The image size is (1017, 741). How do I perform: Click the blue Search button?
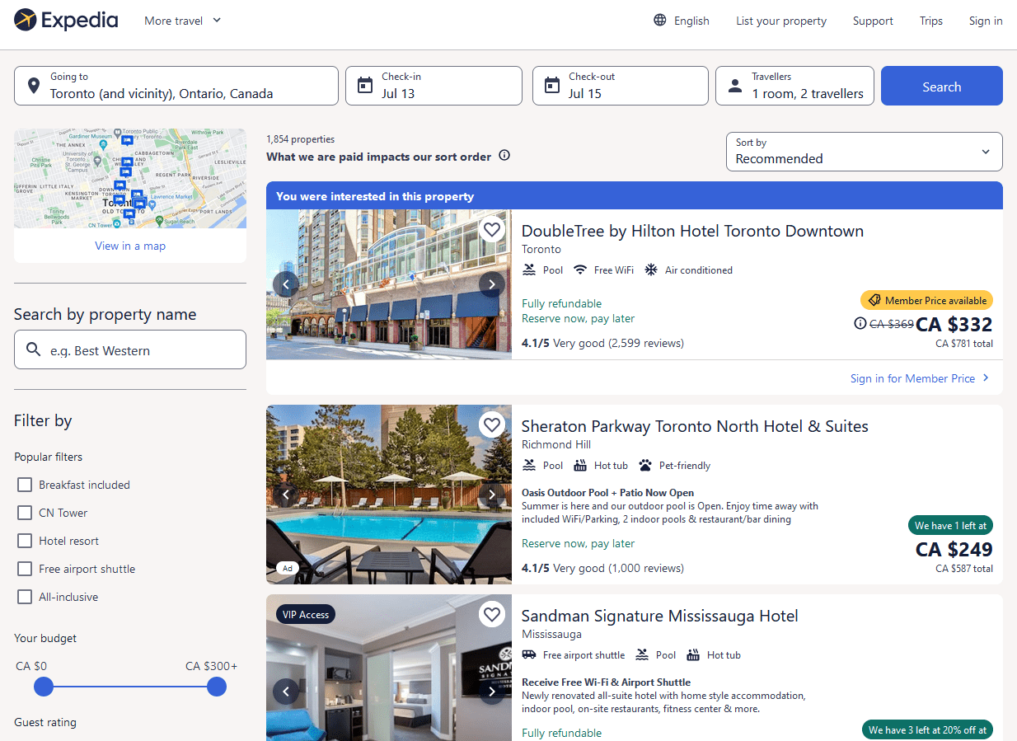point(942,86)
